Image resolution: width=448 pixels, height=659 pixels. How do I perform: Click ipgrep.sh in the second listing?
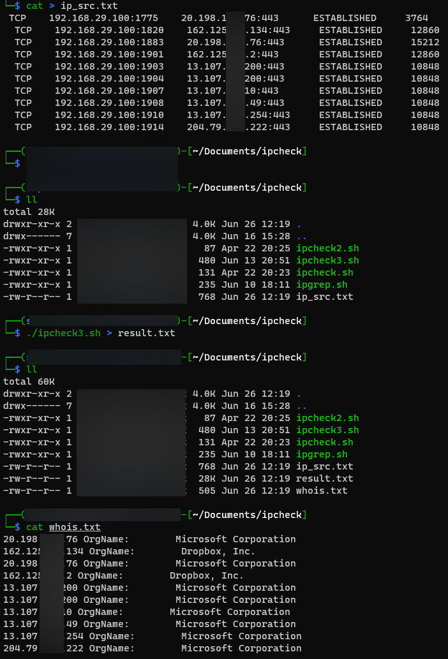[322, 455]
